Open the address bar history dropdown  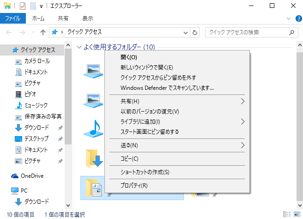coord(186,33)
